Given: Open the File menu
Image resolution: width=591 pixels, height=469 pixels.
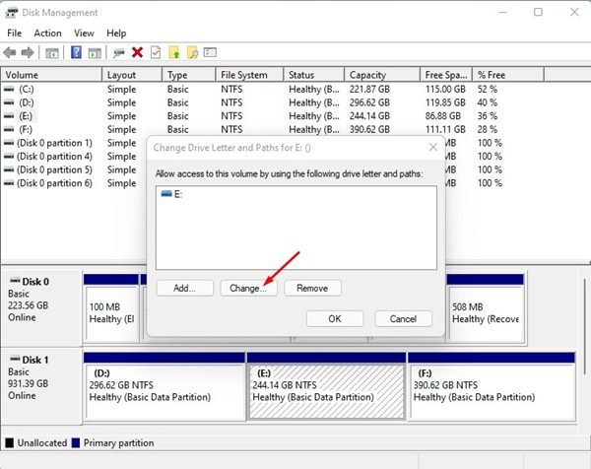Looking at the screenshot, I should pos(15,33).
